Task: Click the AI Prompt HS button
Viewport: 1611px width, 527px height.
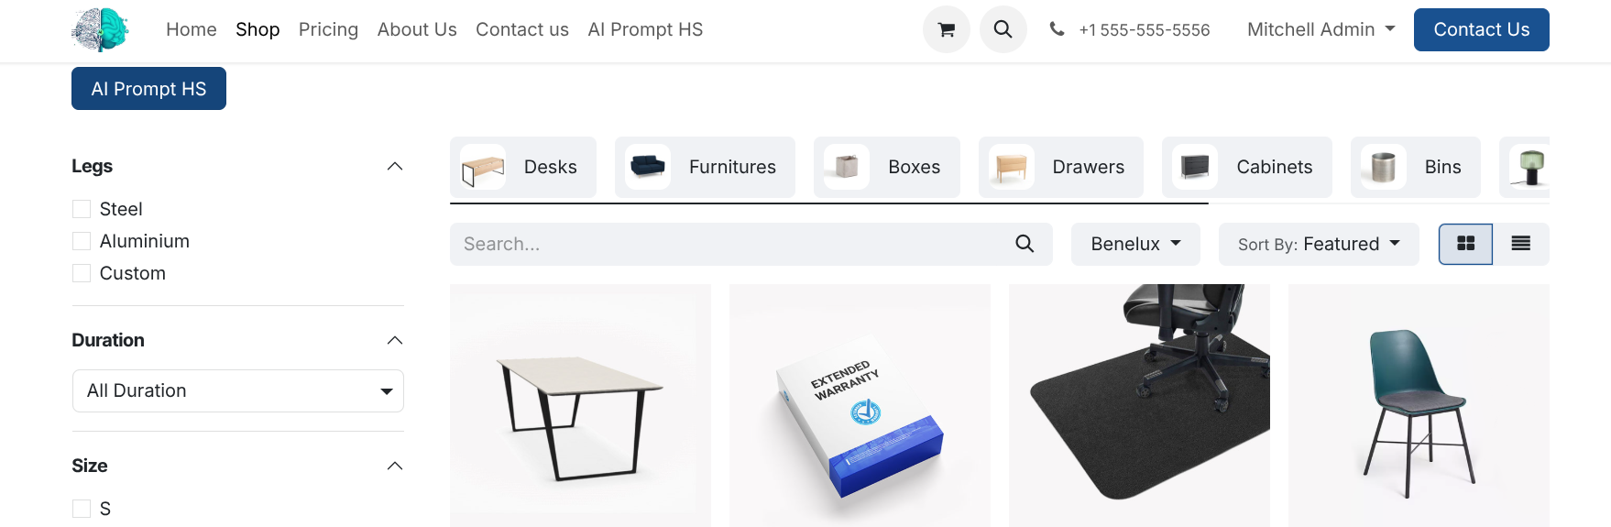Action: (x=148, y=89)
